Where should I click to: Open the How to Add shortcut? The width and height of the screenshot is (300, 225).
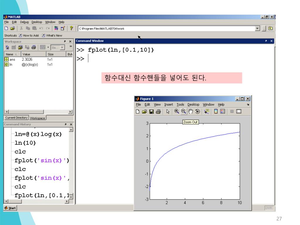[29, 35]
